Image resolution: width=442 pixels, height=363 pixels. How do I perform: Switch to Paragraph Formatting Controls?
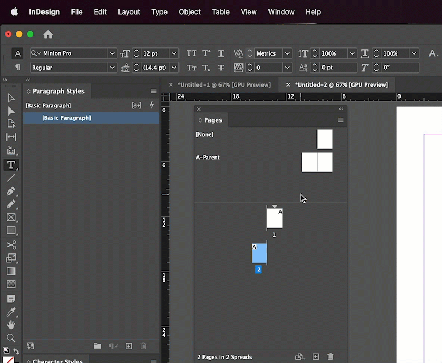(17, 67)
